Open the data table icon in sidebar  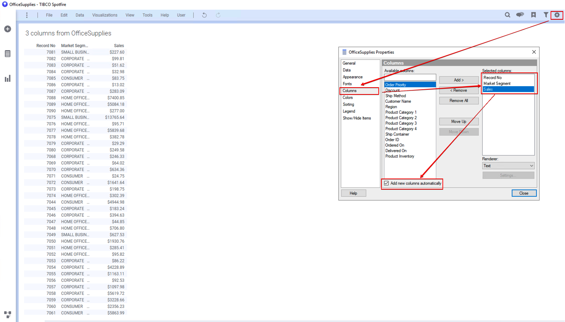pyautogui.click(x=8, y=54)
